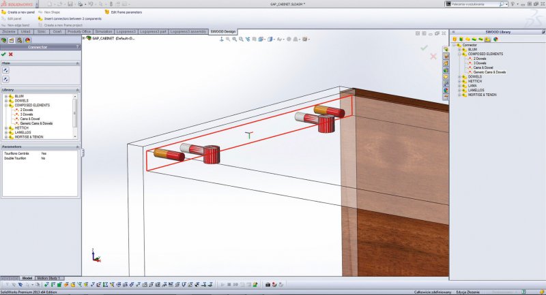
Task: Open the Simulation tab
Action: pos(104,31)
